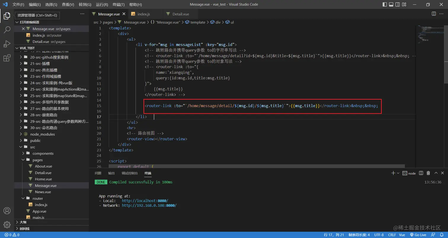Create a new terminal with plus icon
The image size is (448, 238).
(x=393, y=173)
